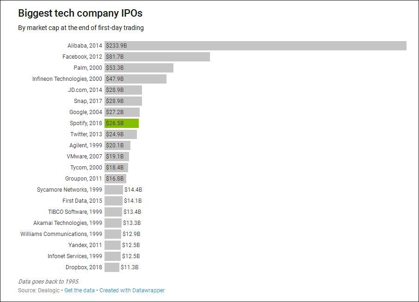This screenshot has width=419, height=302.
Task: Select the JD.com 2014 bar
Action: pyautogui.click(x=123, y=90)
